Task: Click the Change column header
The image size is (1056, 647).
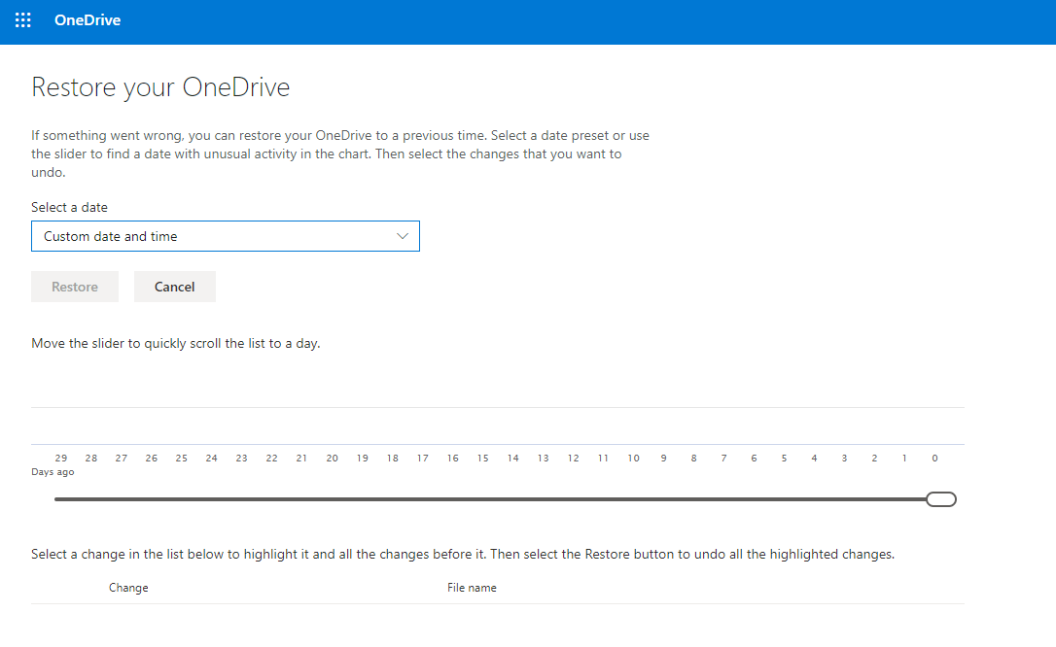Action: 128,588
